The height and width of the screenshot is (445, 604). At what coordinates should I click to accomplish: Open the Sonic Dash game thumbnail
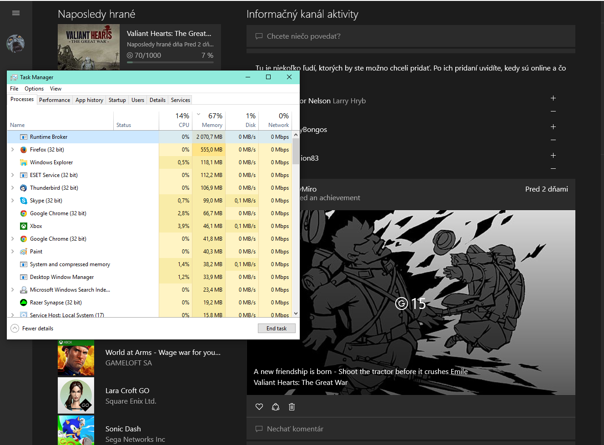click(76, 430)
